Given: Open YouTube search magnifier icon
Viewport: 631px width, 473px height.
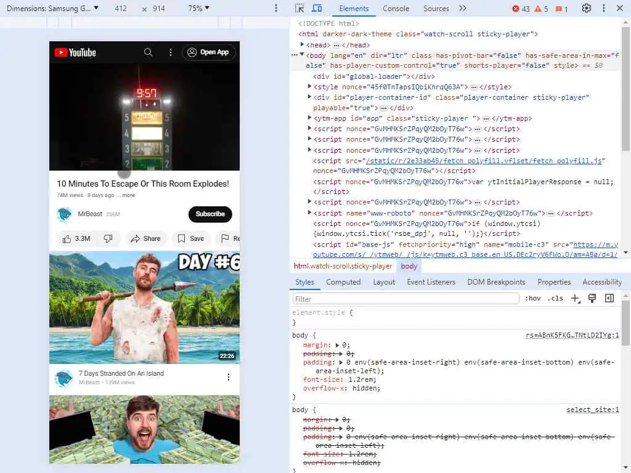Looking at the screenshot, I should click(148, 52).
